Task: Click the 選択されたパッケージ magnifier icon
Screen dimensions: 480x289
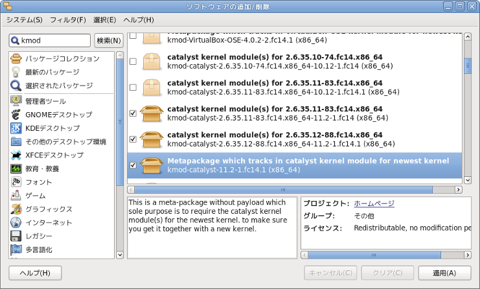Action: pyautogui.click(x=16, y=86)
